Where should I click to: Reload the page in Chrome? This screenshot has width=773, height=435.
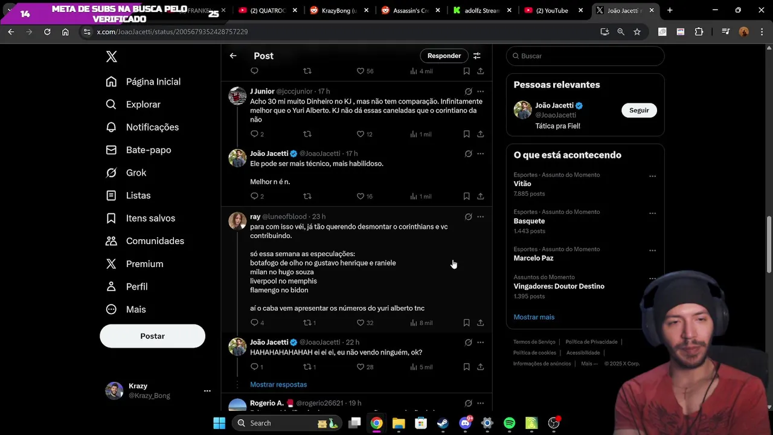point(47,31)
